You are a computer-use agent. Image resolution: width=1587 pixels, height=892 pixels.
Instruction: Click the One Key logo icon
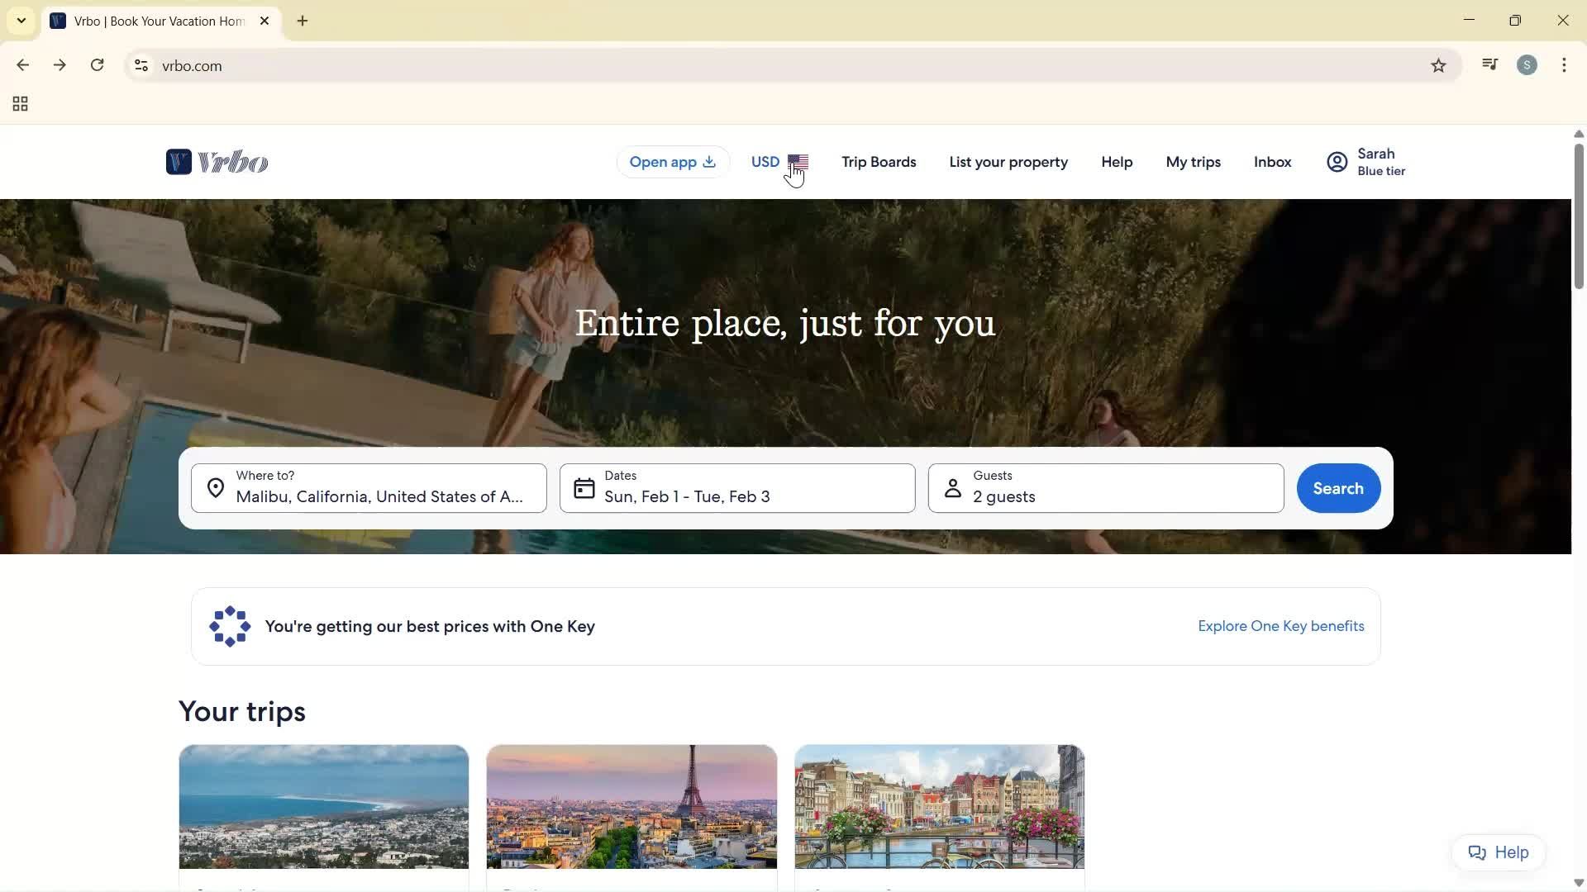[229, 626]
